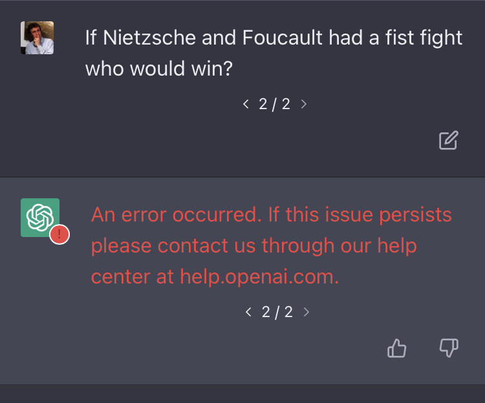Open the help.openai.com link

tap(259, 276)
